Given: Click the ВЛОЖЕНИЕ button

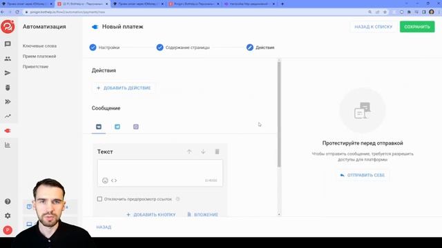Looking at the screenshot, I should [202, 214].
